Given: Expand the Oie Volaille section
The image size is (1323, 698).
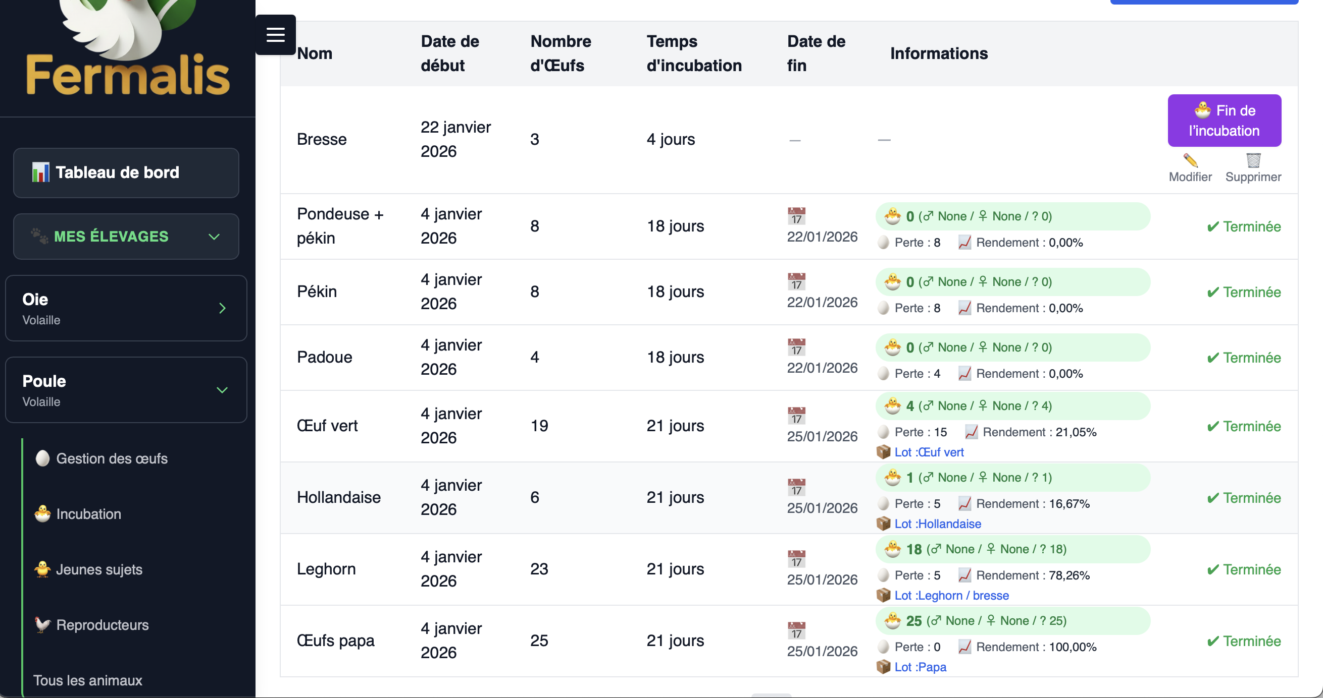Looking at the screenshot, I should pos(222,308).
